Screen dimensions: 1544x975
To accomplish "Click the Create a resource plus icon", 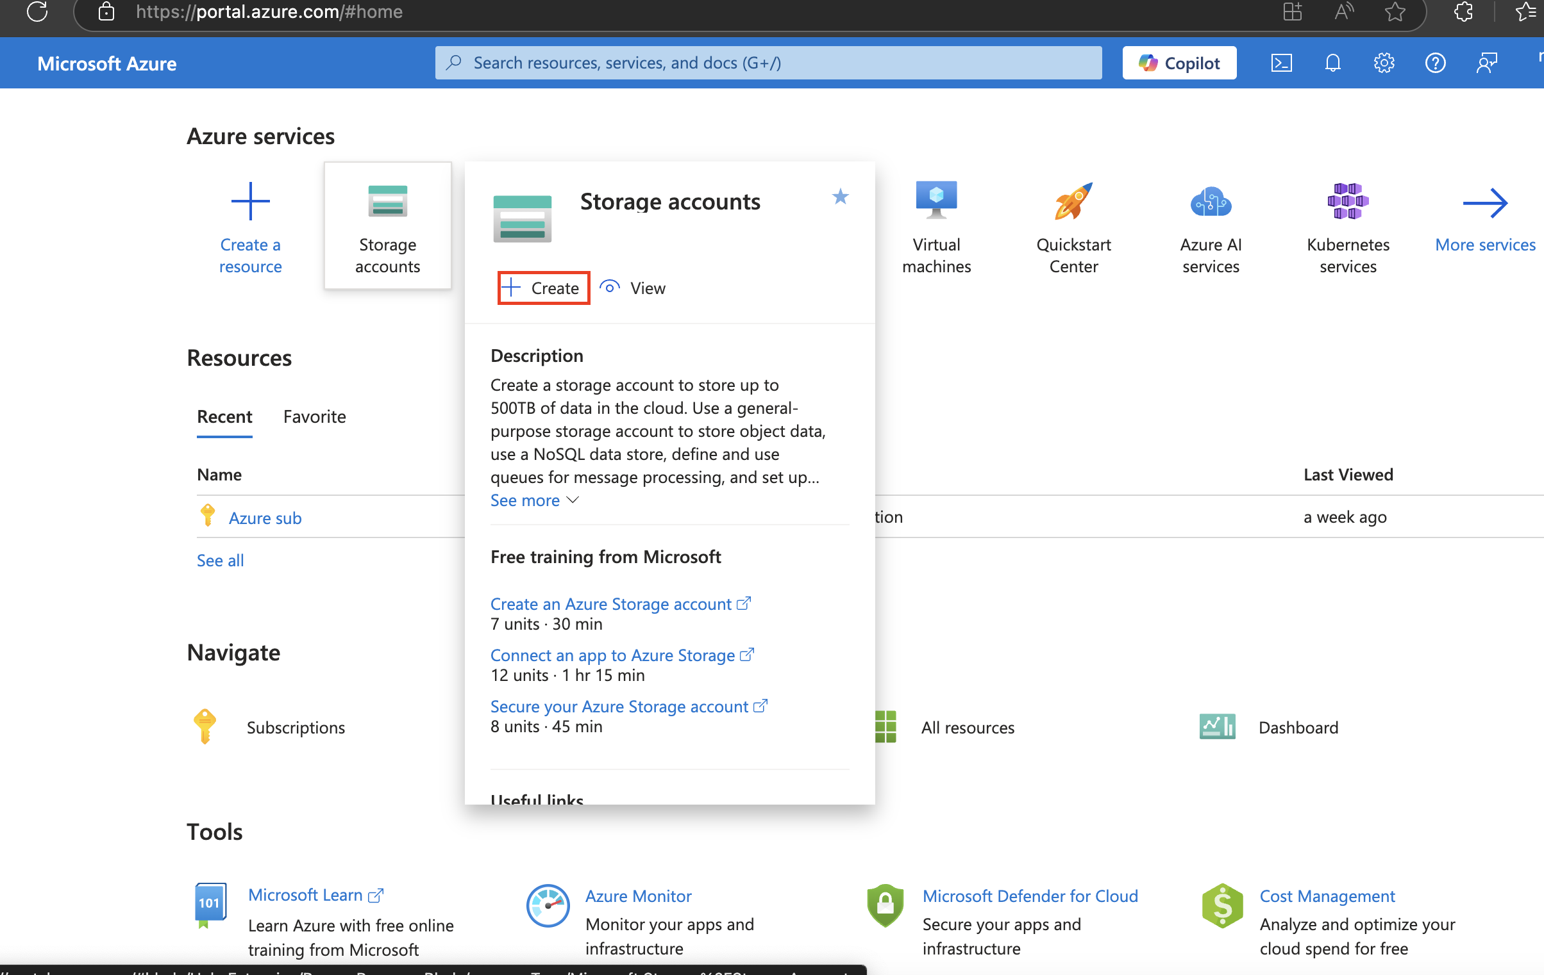I will 250,201.
